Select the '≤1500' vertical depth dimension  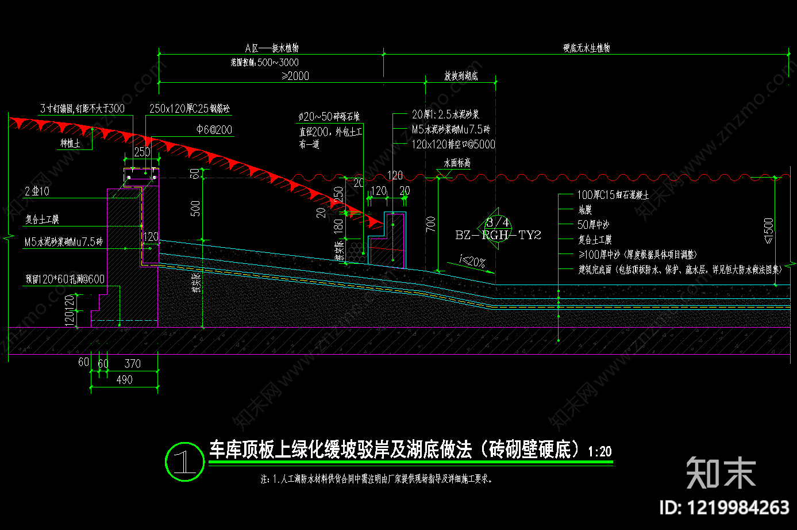769,231
